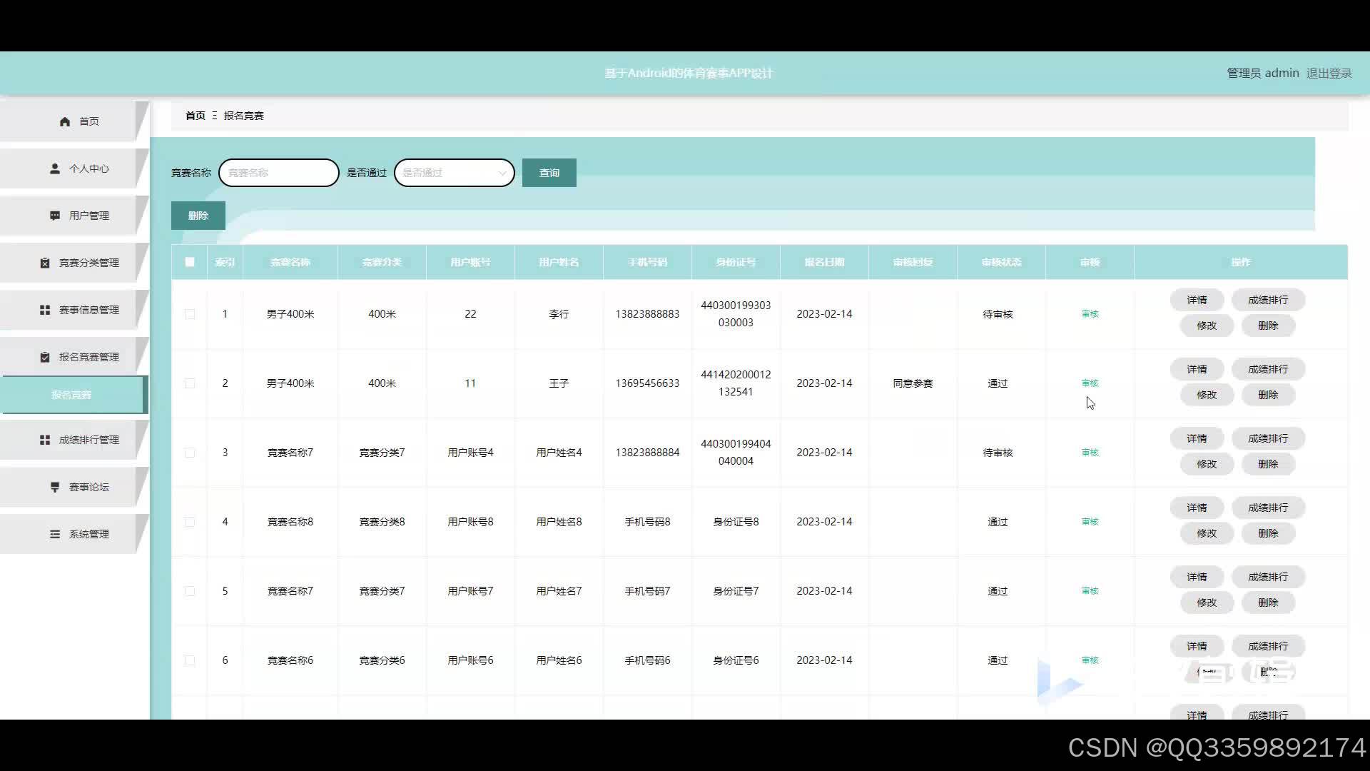Check the checkbox for row 1 男子400米
The height and width of the screenshot is (771, 1370).
point(190,314)
